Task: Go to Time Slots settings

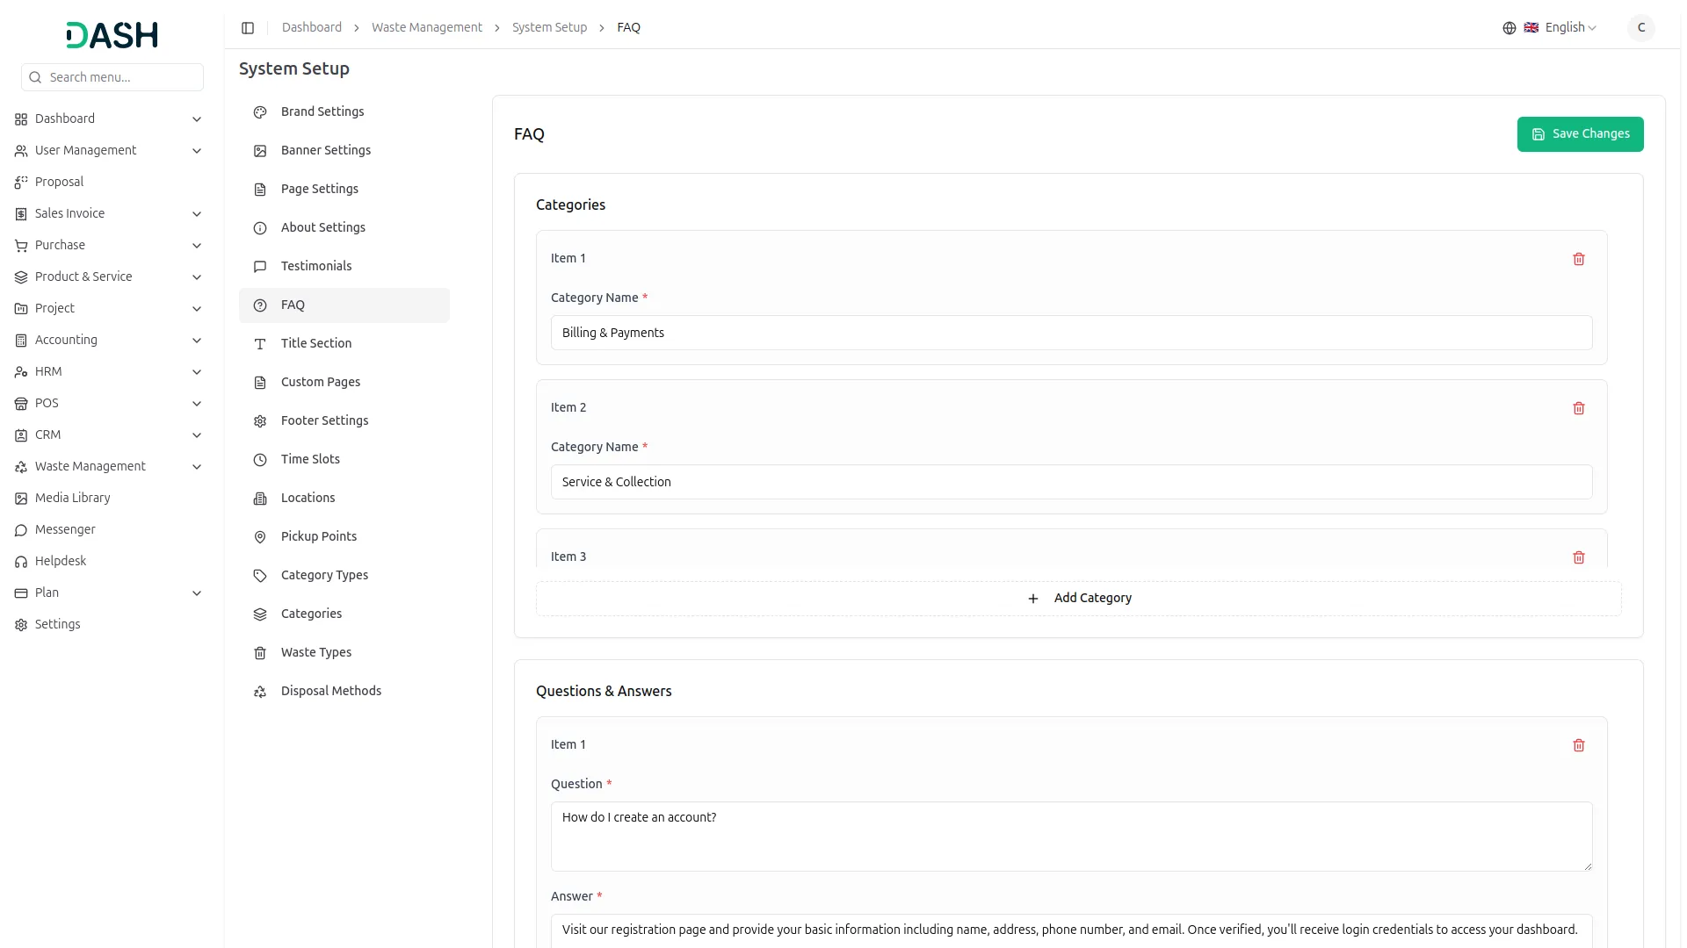Action: point(309,459)
